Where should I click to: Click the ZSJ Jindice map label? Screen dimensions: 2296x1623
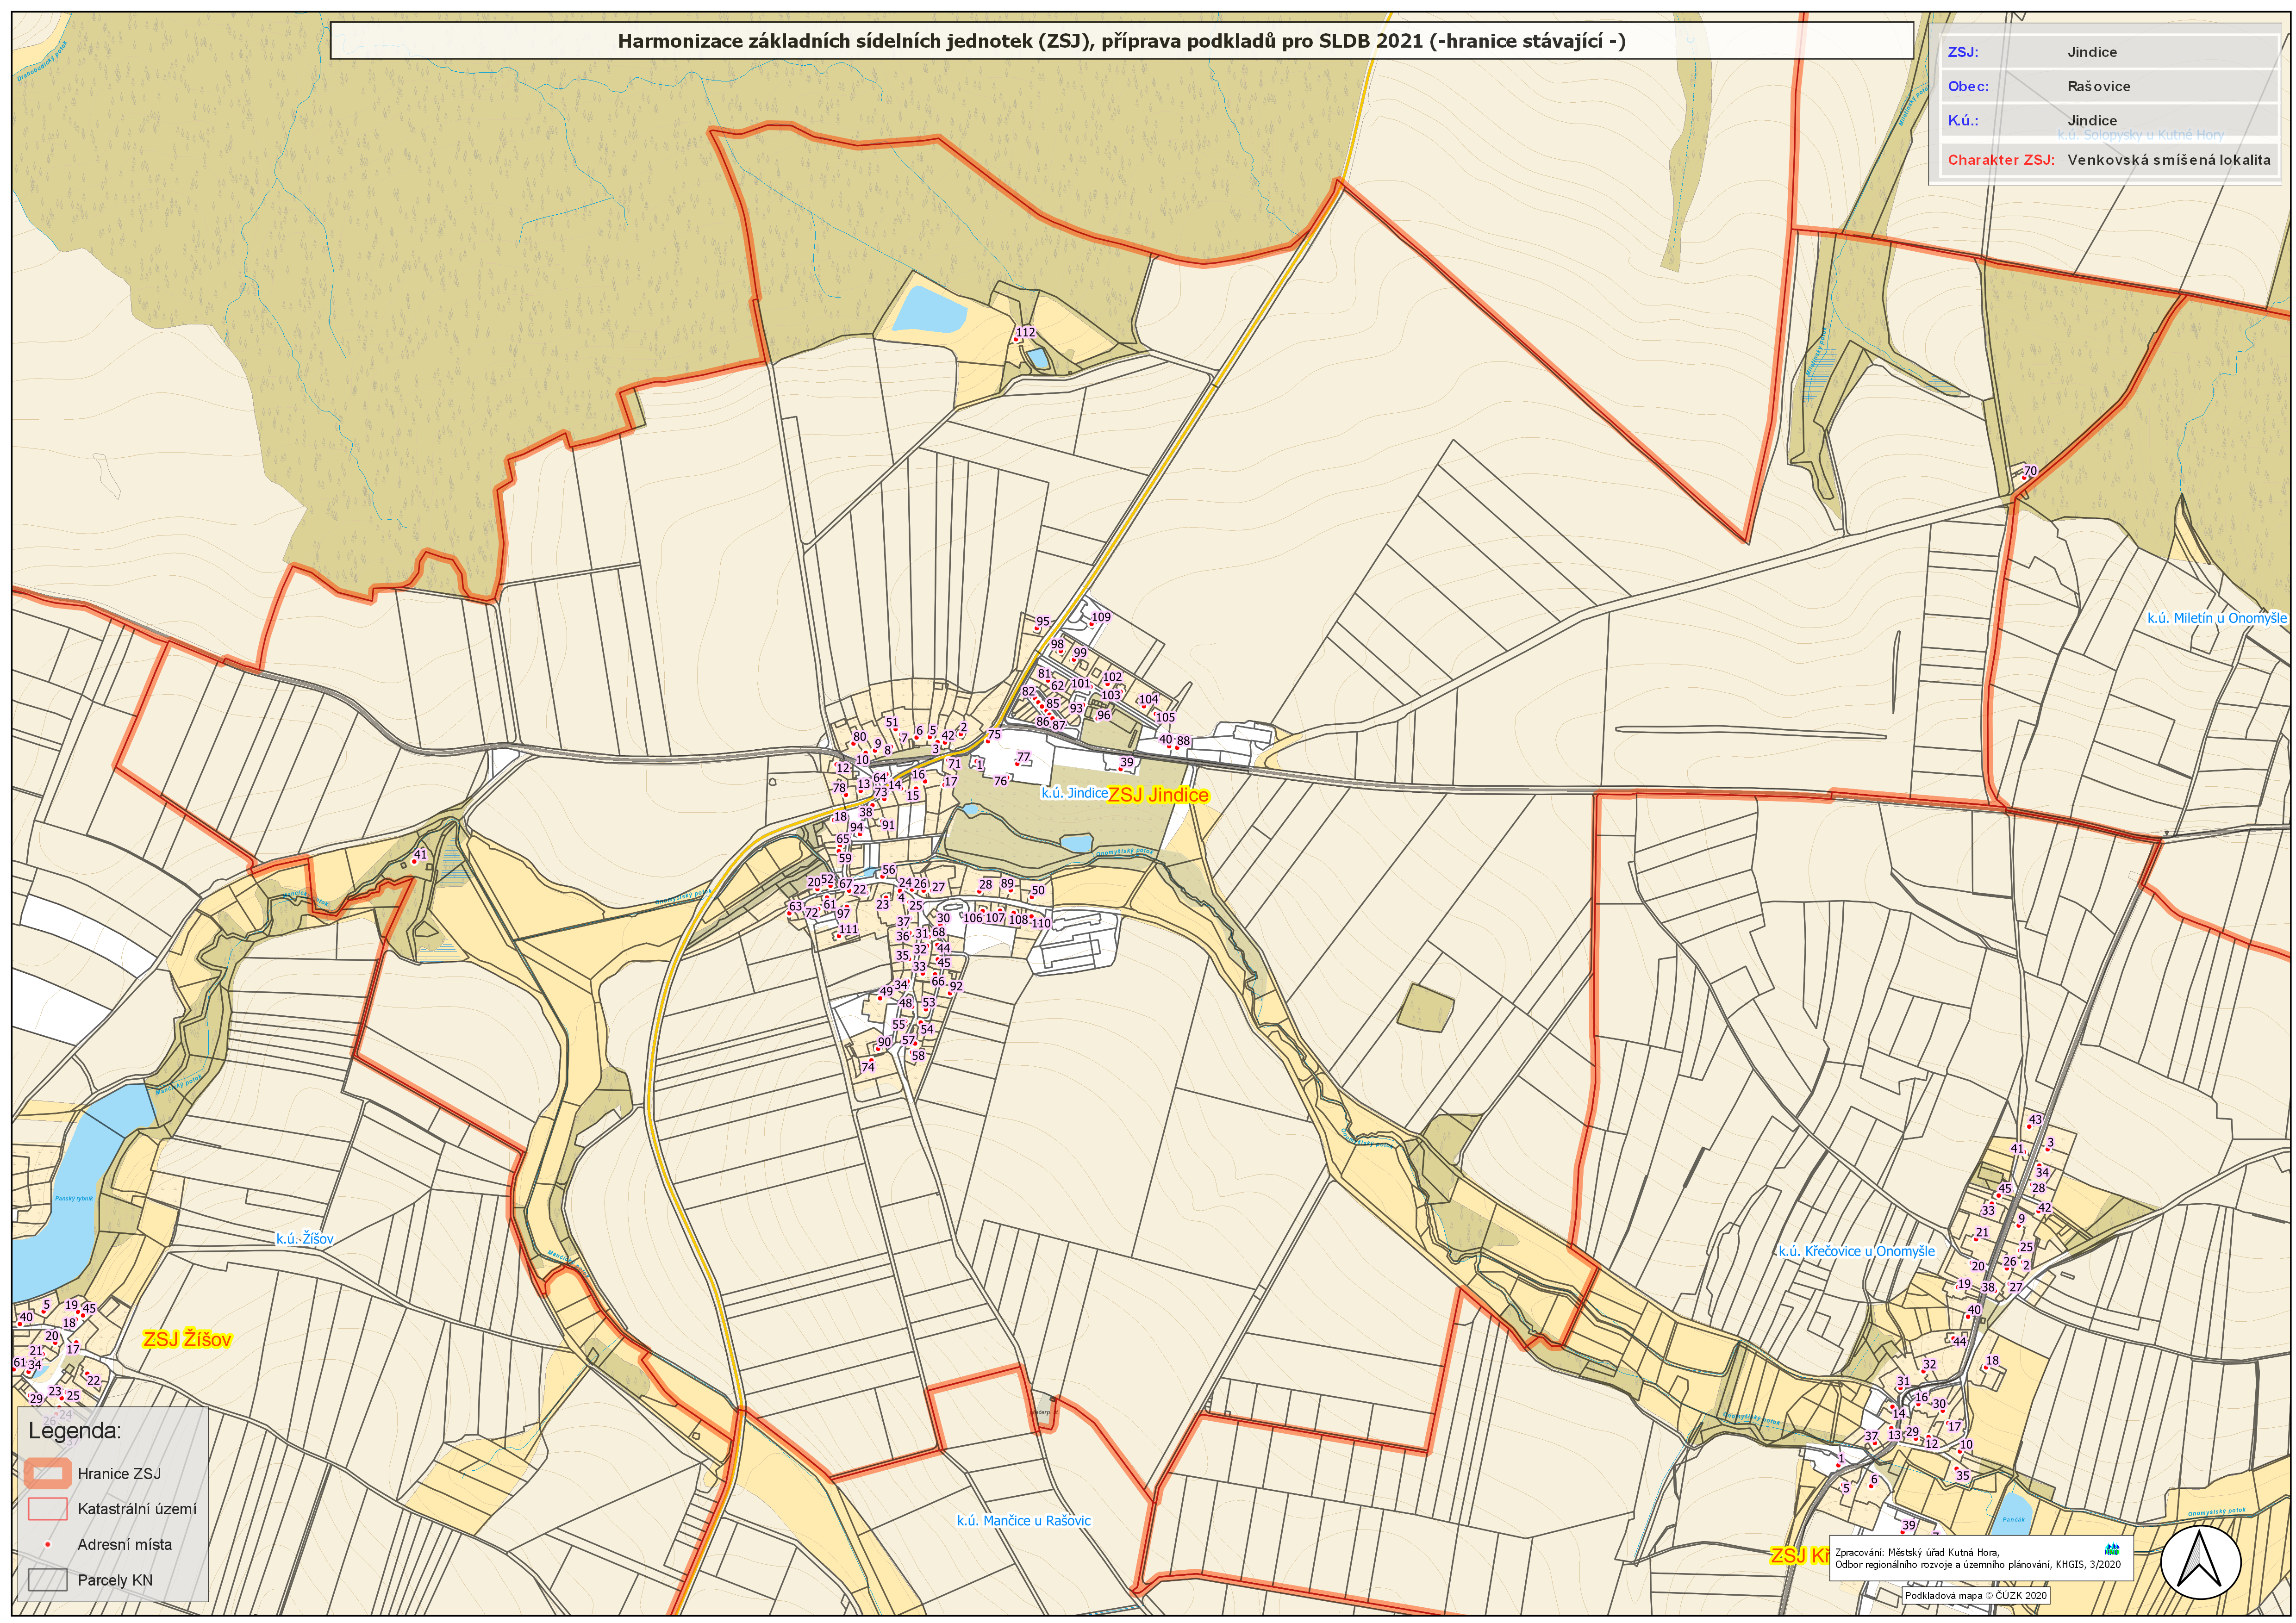tap(1158, 795)
